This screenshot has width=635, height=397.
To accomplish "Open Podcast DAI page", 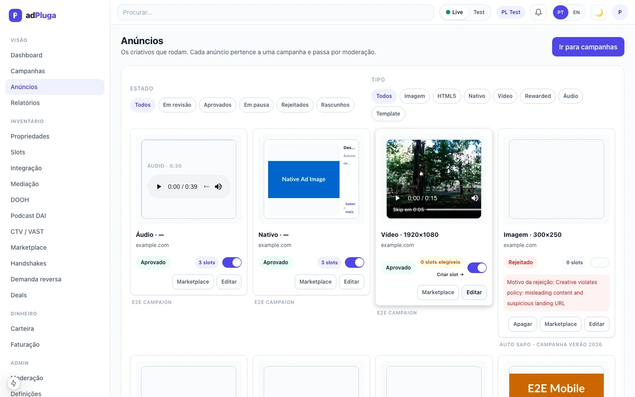I will click(55, 216).
